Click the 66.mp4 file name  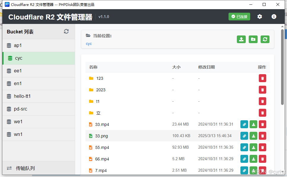[102, 159]
